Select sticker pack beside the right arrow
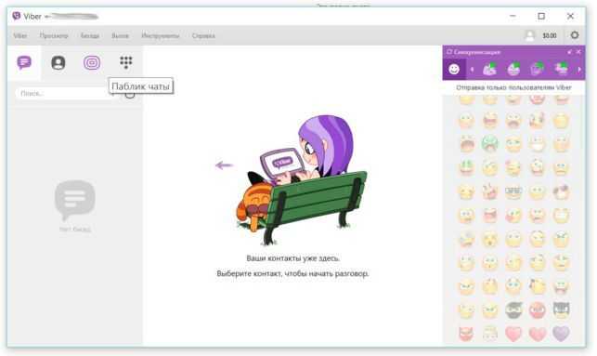The image size is (597, 356). (561, 69)
